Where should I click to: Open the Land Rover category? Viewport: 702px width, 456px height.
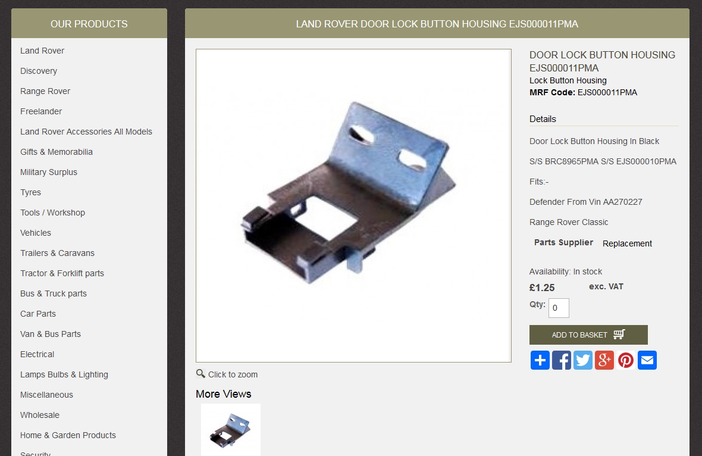[42, 51]
